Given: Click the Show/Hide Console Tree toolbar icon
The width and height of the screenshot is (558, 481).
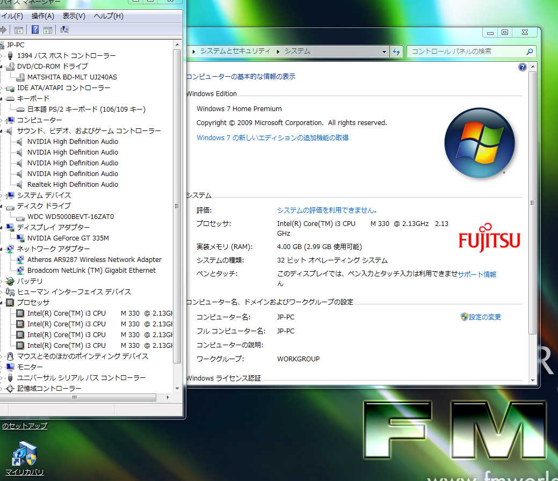Looking at the screenshot, I should coord(19,30).
